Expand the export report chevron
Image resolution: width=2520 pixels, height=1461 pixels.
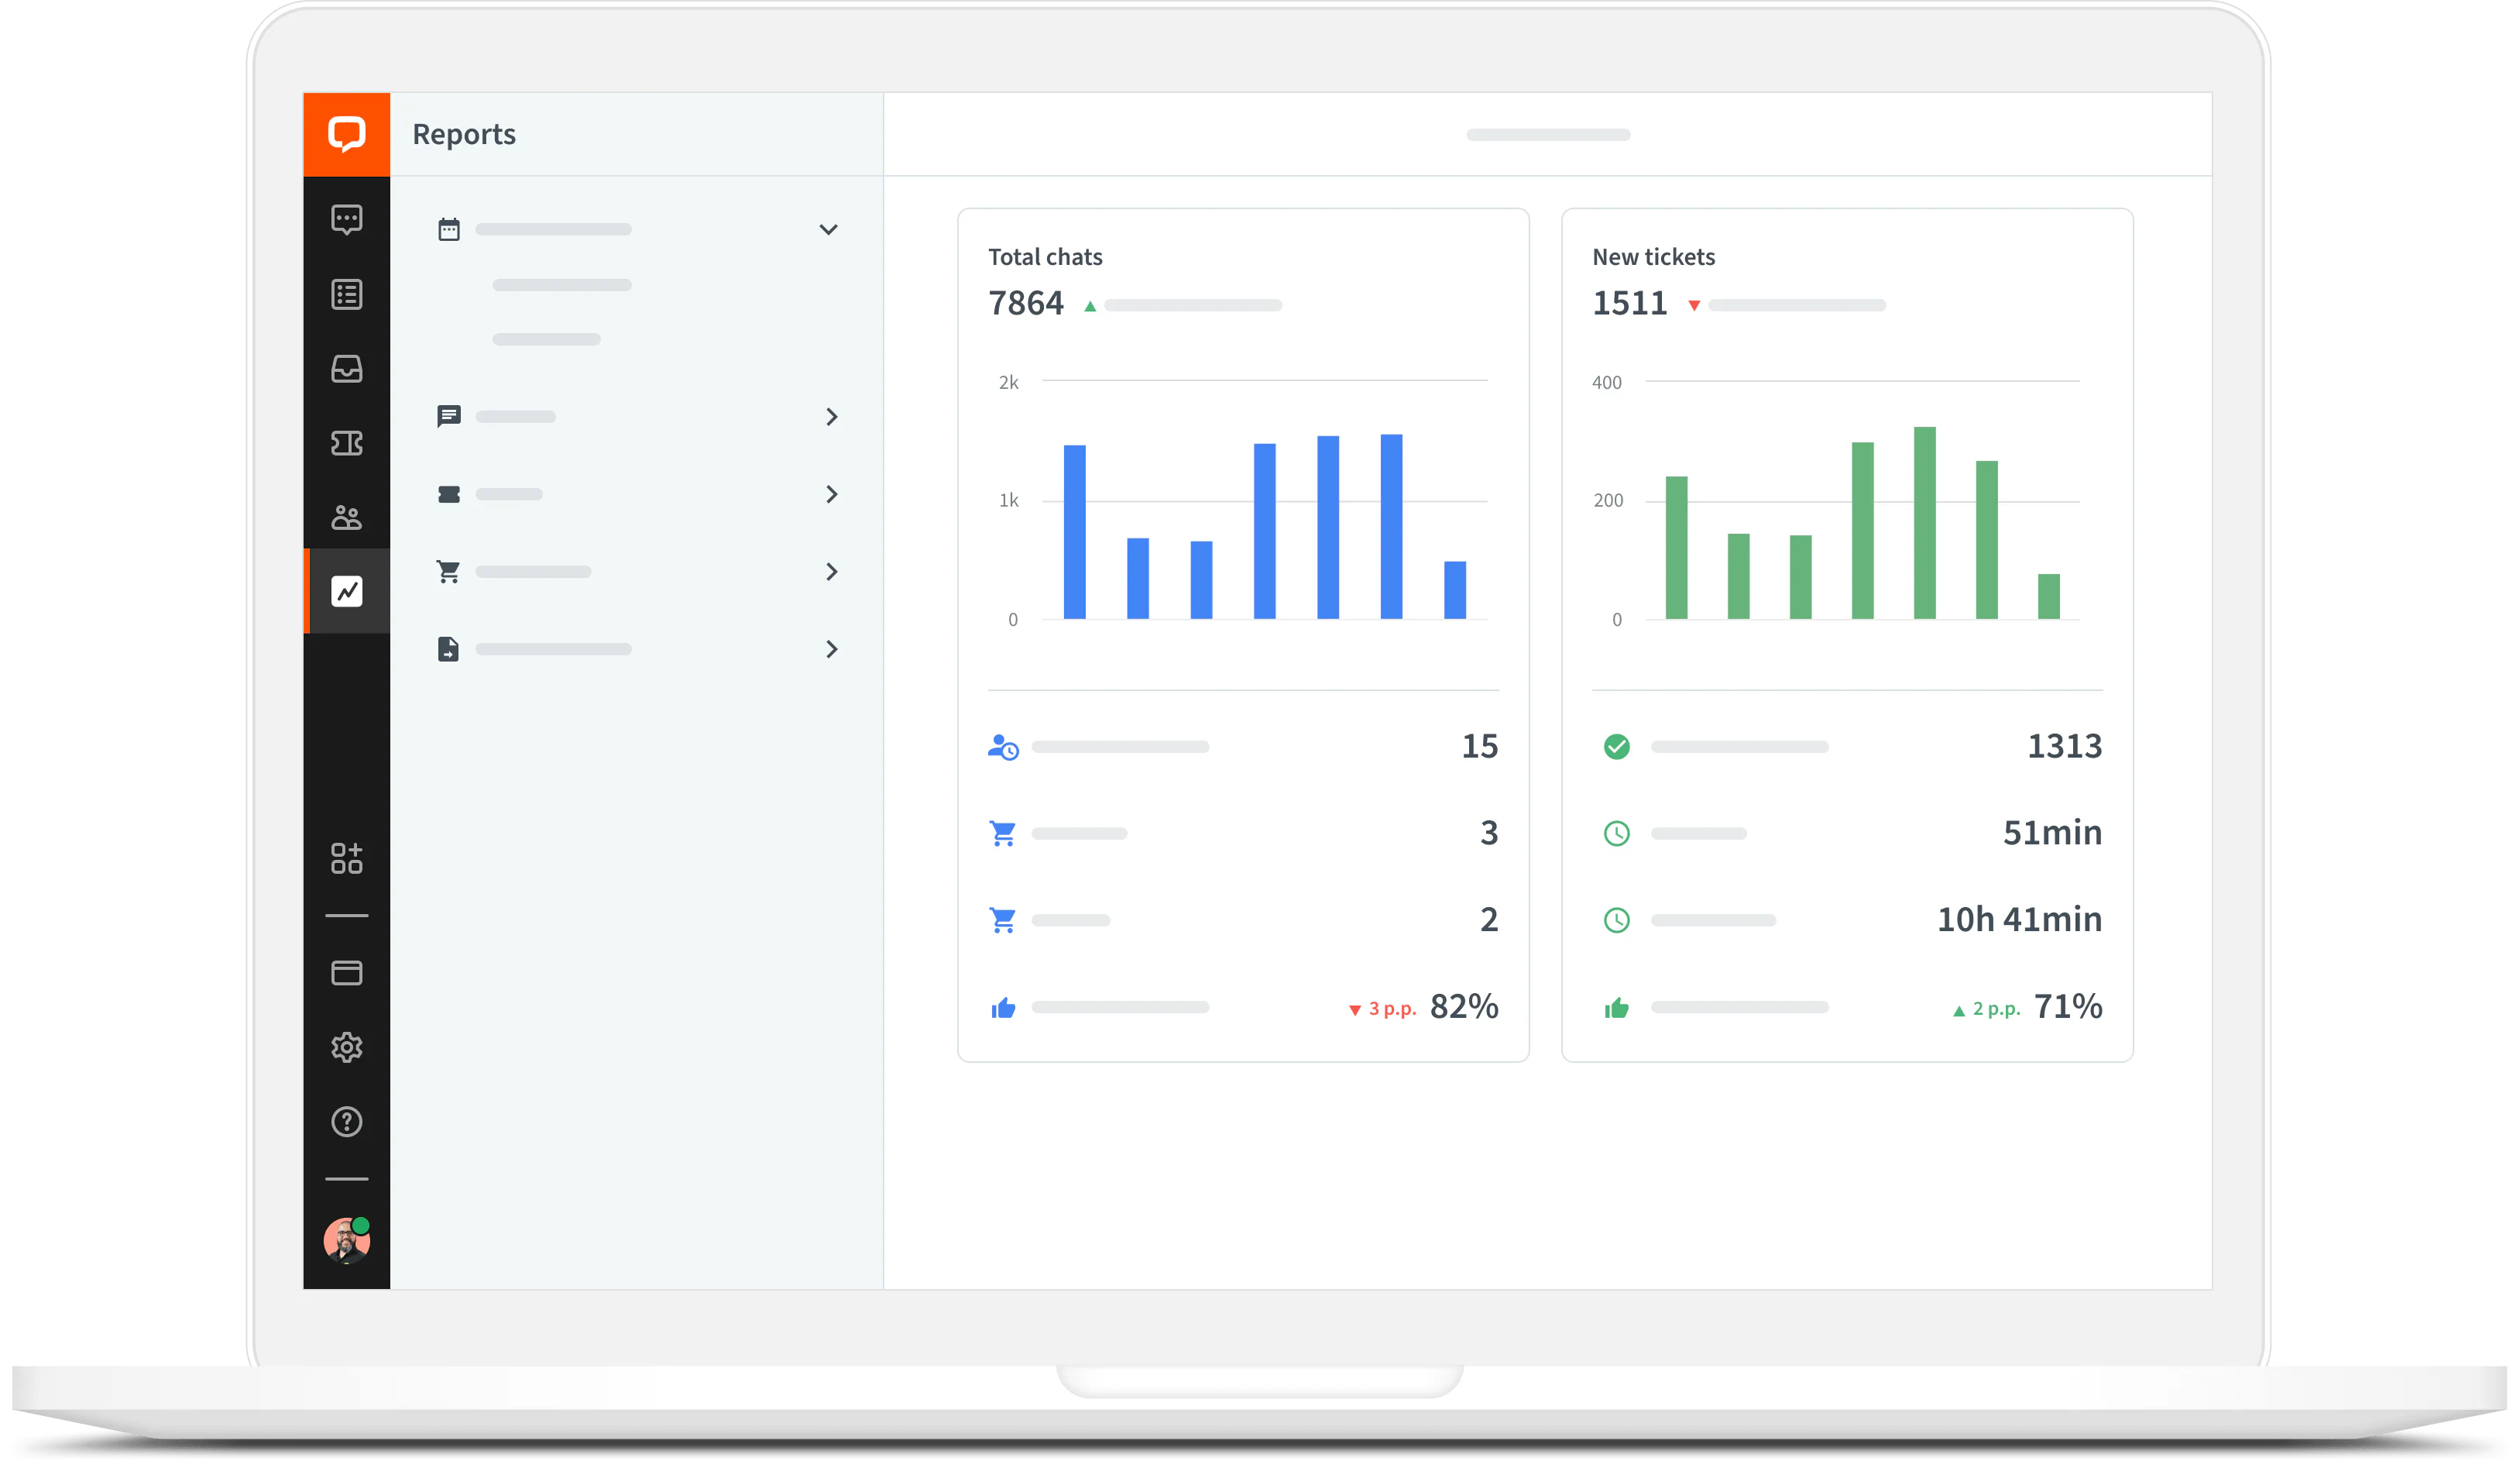(x=832, y=649)
